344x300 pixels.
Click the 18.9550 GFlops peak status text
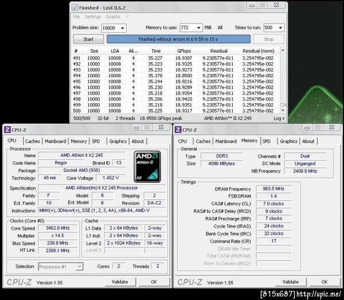pyautogui.click(x=161, y=119)
